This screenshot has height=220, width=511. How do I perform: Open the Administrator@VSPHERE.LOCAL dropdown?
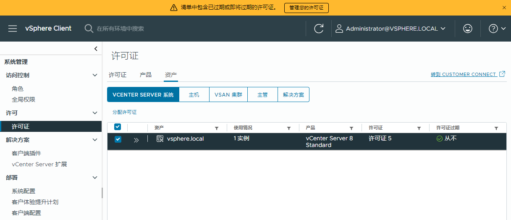coord(390,29)
